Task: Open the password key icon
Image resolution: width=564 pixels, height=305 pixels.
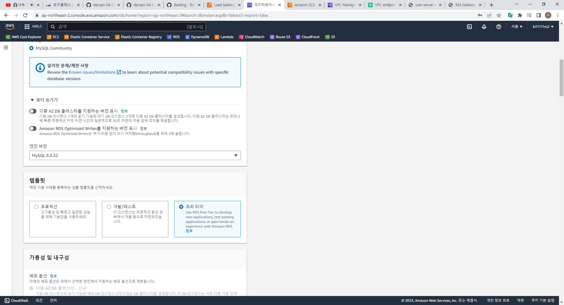Action: tap(480, 15)
